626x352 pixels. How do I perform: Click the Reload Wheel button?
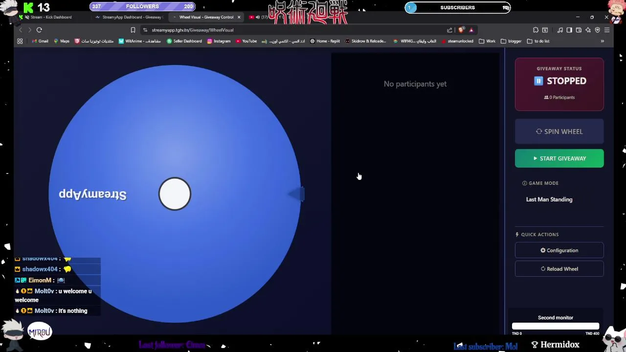coord(559,269)
